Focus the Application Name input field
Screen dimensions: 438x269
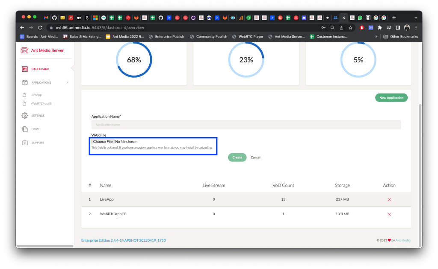pos(246,125)
